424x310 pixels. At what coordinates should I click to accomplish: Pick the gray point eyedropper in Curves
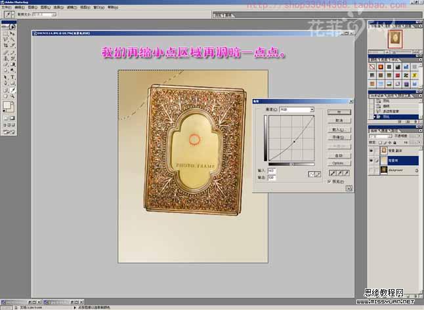[x=339, y=173]
